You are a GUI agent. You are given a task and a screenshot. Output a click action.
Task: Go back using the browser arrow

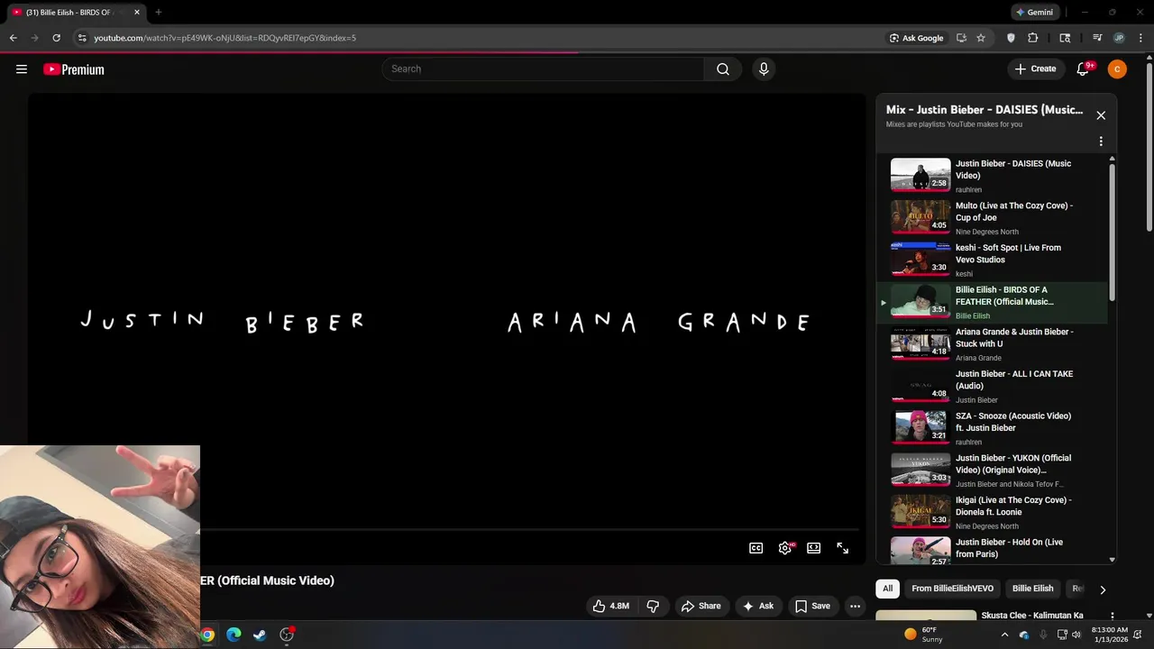pos(13,38)
